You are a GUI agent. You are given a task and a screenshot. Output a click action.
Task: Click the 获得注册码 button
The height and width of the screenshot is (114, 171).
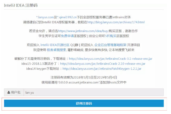click(x=84, y=103)
